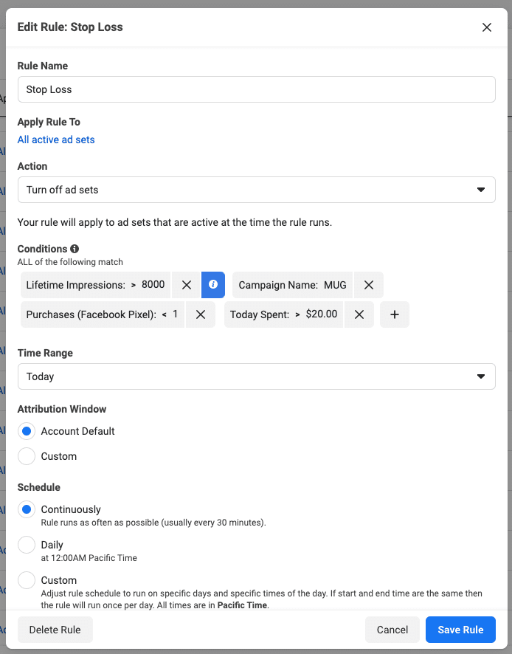The height and width of the screenshot is (654, 512).
Task: Open the Action dropdown showing Turn off ad sets
Action: [256, 190]
